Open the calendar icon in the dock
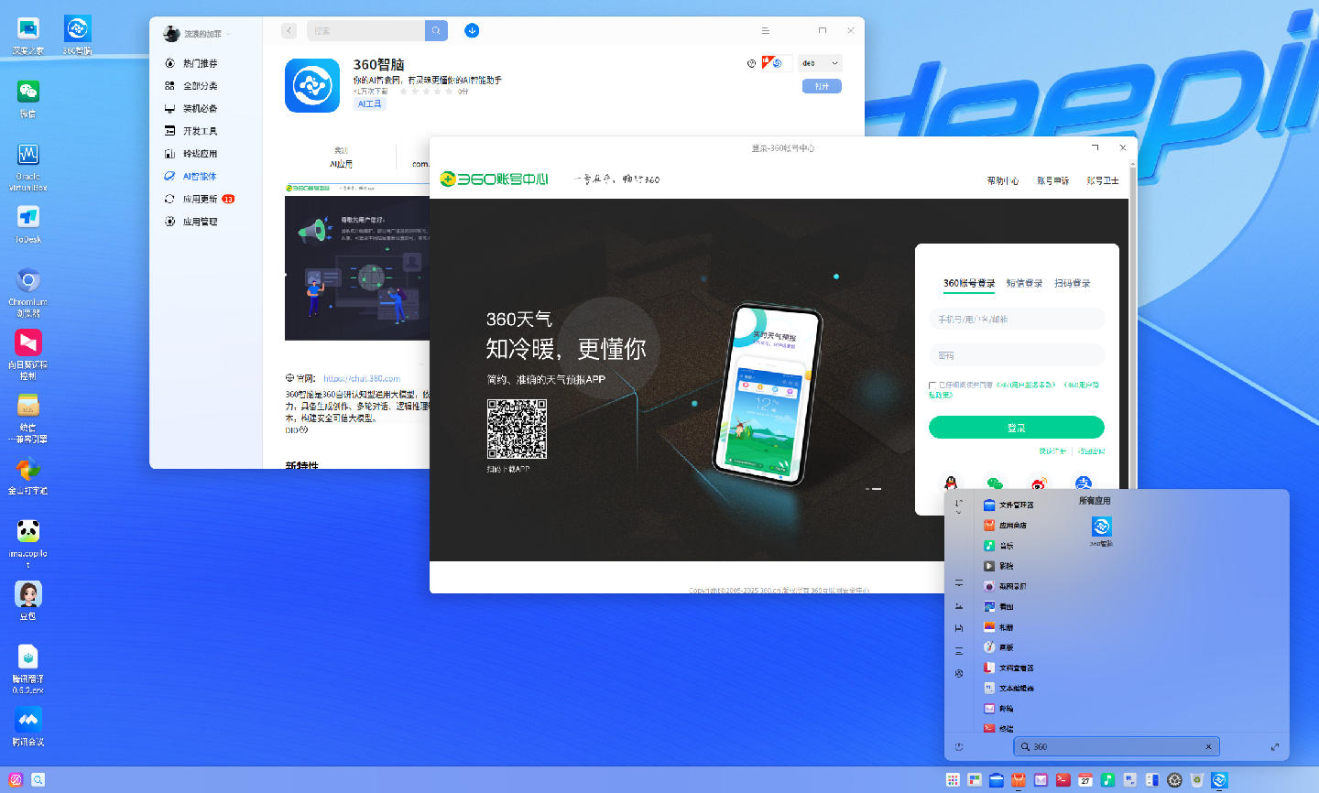Screen dimensions: 1319x793 1085,780
